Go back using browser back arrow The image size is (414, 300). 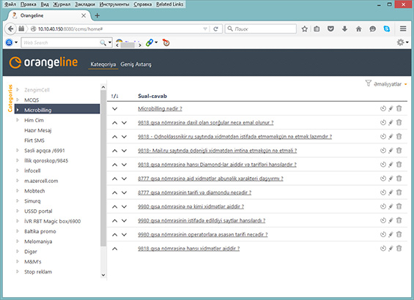coord(10,29)
